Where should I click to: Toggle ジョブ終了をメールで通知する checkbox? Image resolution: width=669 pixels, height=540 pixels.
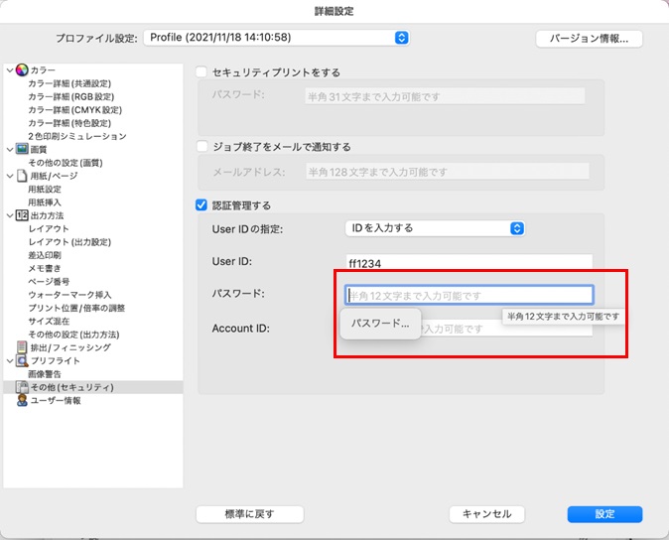click(x=202, y=147)
